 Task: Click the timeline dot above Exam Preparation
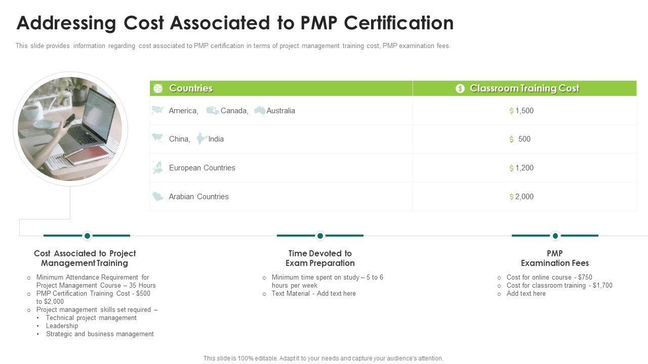(320, 236)
